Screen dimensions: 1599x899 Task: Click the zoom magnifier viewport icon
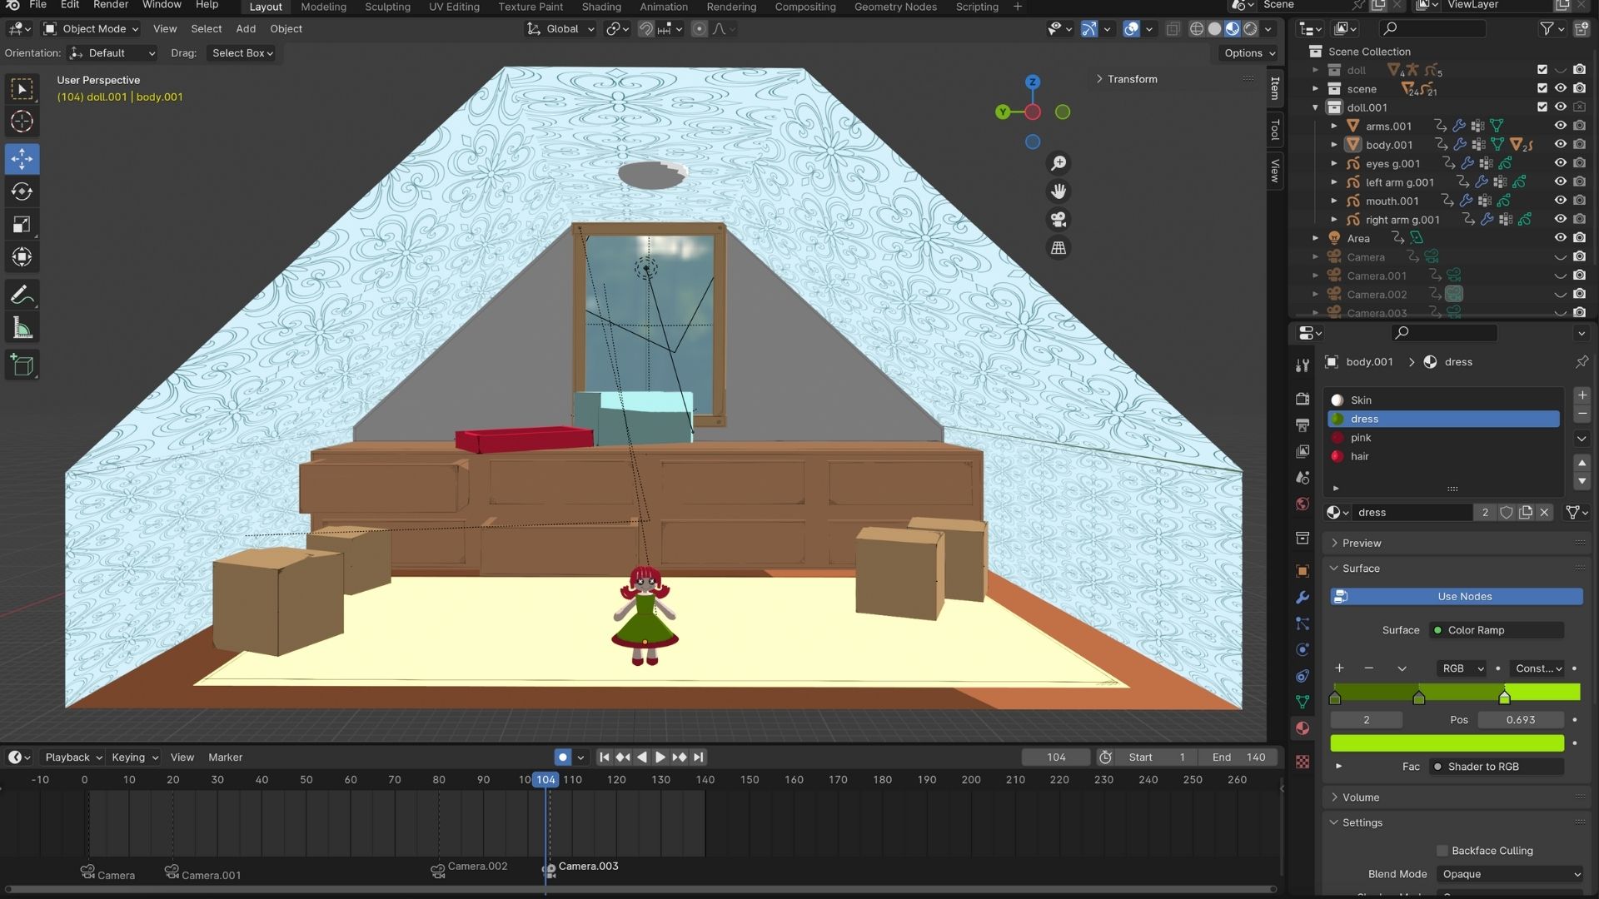point(1059,163)
